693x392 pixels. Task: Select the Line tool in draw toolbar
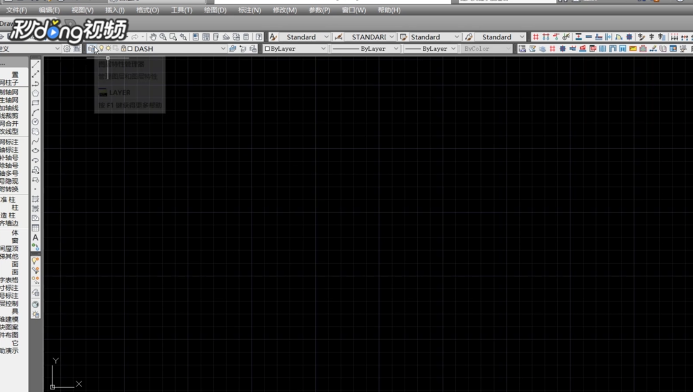36,64
